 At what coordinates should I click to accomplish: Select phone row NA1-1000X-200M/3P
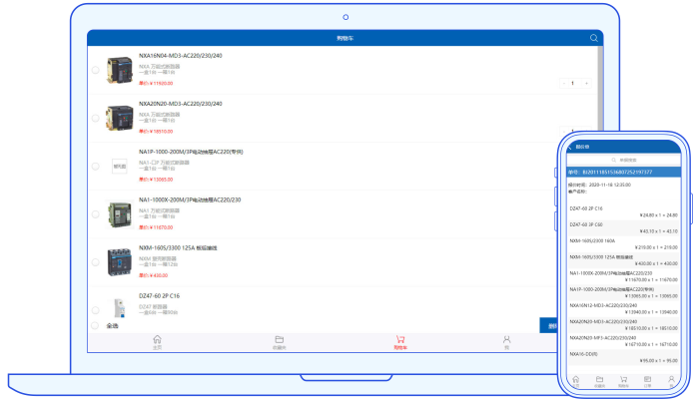623,276
